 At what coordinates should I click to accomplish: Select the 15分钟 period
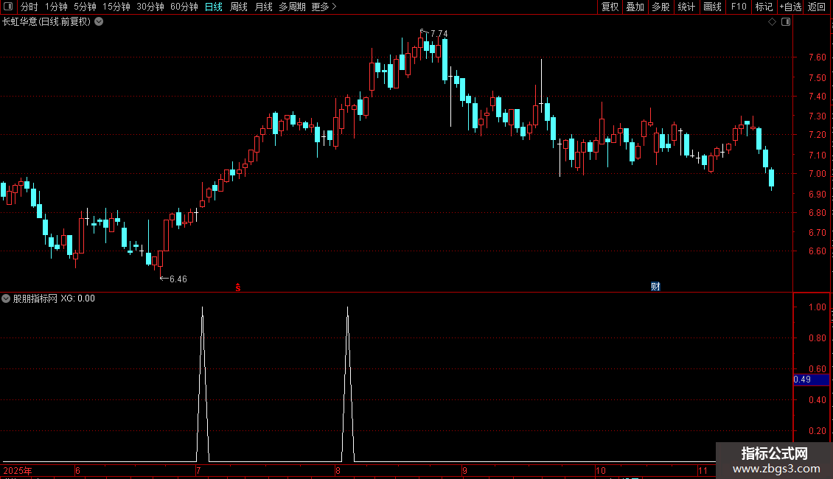point(116,7)
